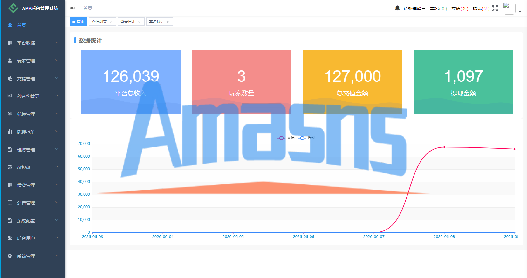Collapse the sidebar with the hamburger icon
Viewport: 527px width, 278px height.
pyautogui.click(x=73, y=8)
